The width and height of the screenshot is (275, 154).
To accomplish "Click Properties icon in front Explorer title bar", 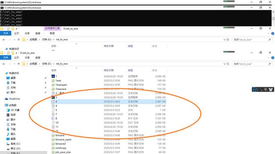I will tap(8, 53).
